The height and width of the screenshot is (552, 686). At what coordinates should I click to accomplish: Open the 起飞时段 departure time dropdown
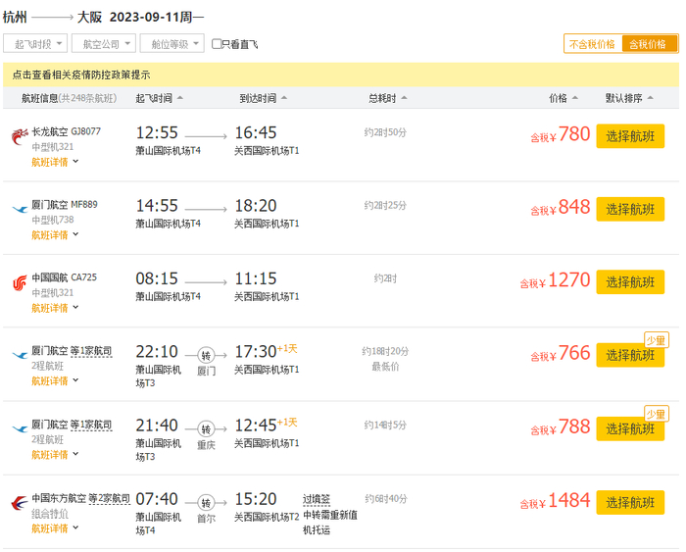coord(35,44)
